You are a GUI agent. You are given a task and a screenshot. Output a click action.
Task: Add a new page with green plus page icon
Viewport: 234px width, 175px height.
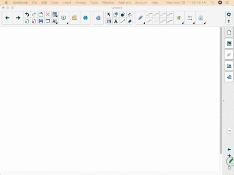pyautogui.click(x=27, y=21)
